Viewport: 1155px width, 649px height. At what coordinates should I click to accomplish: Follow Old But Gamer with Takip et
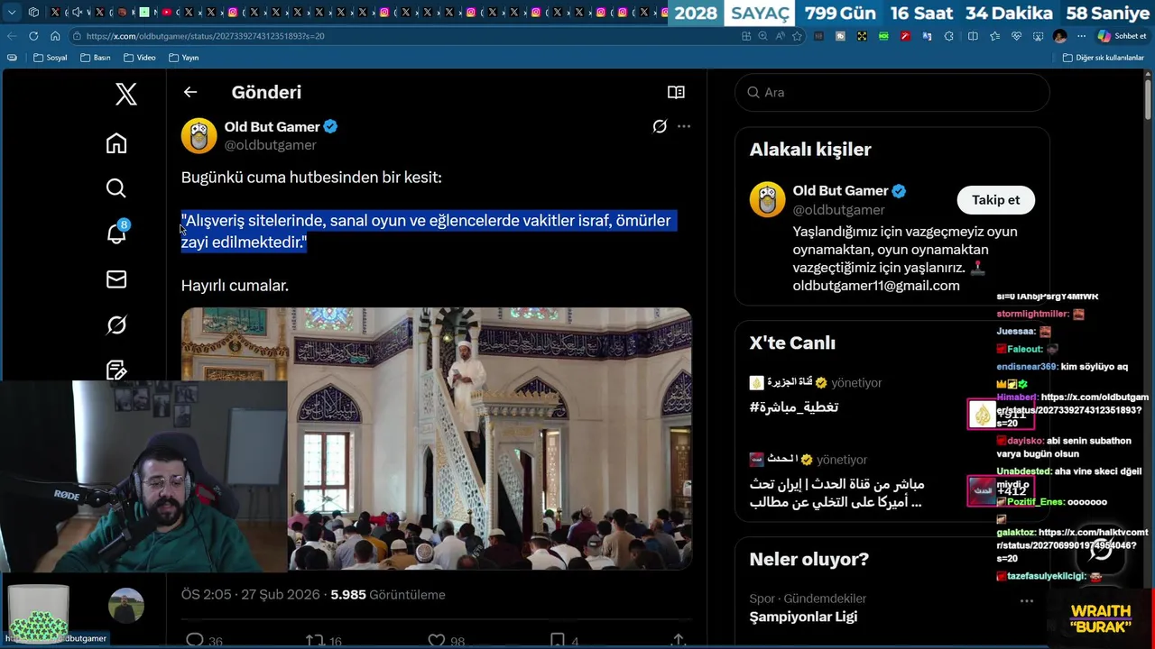[995, 200]
